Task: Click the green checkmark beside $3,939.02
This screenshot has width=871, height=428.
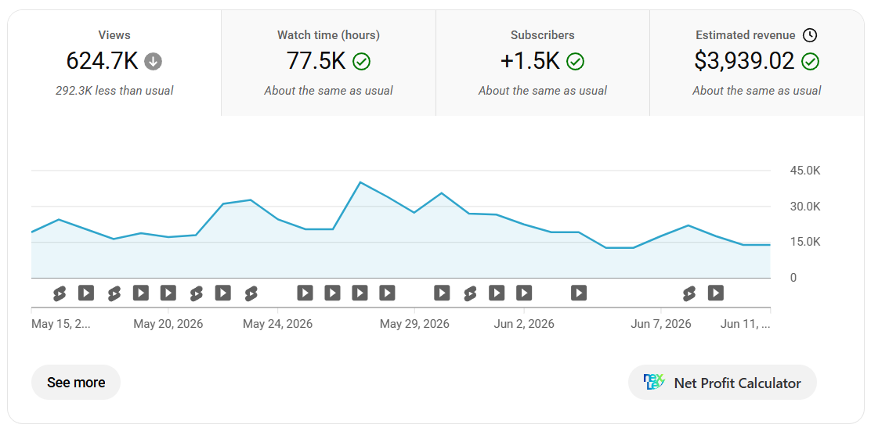Action: (811, 61)
